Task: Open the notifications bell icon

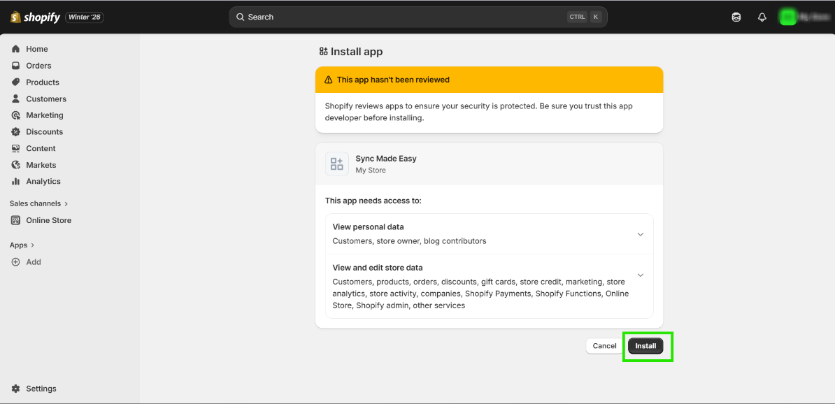Action: coord(762,17)
